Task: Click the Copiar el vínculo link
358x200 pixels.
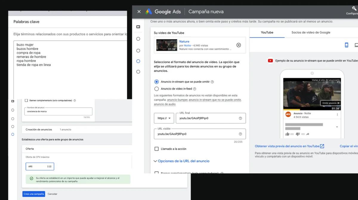Action: click(349, 146)
